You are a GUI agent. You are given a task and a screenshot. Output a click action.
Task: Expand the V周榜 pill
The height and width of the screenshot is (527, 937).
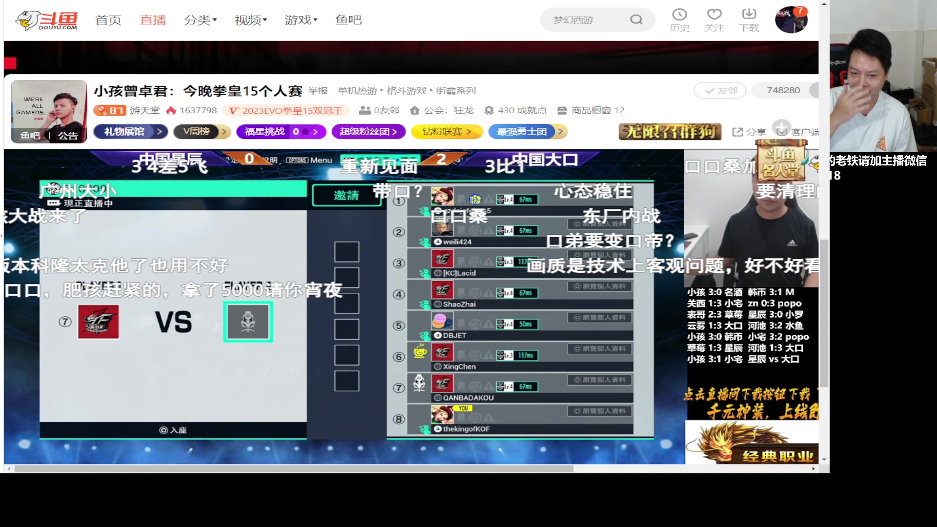[x=202, y=132]
